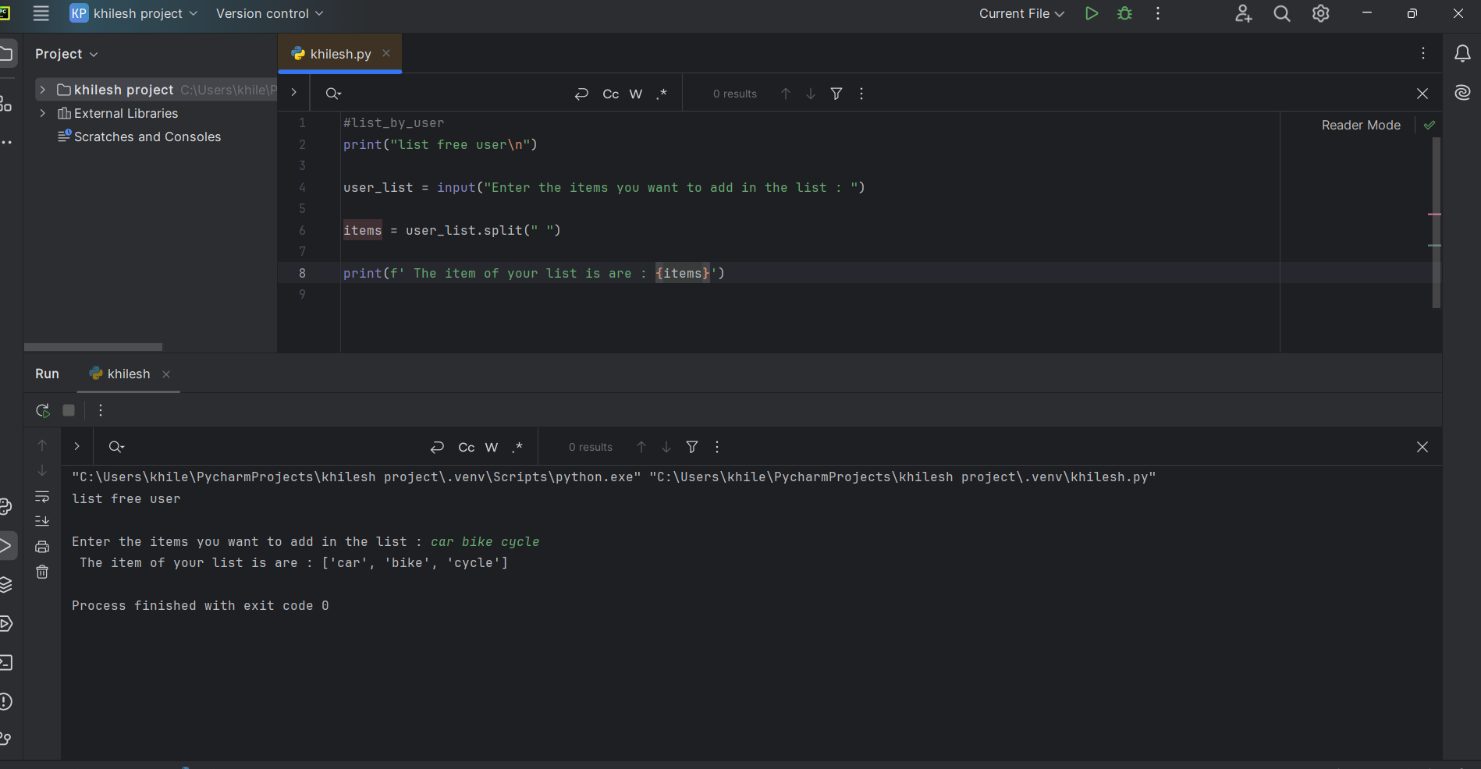Image resolution: width=1481 pixels, height=769 pixels.
Task: Toggle Regex in editor search
Action: (x=662, y=94)
